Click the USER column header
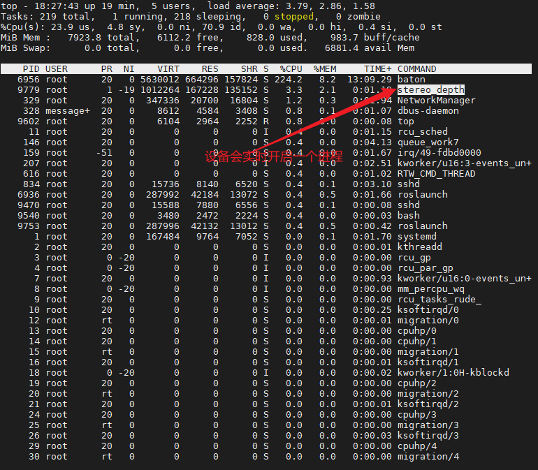Screen dimensions: 538x470 [57, 69]
